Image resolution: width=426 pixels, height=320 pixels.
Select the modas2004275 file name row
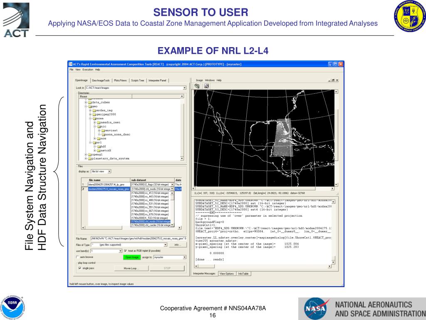tap(109, 189)
